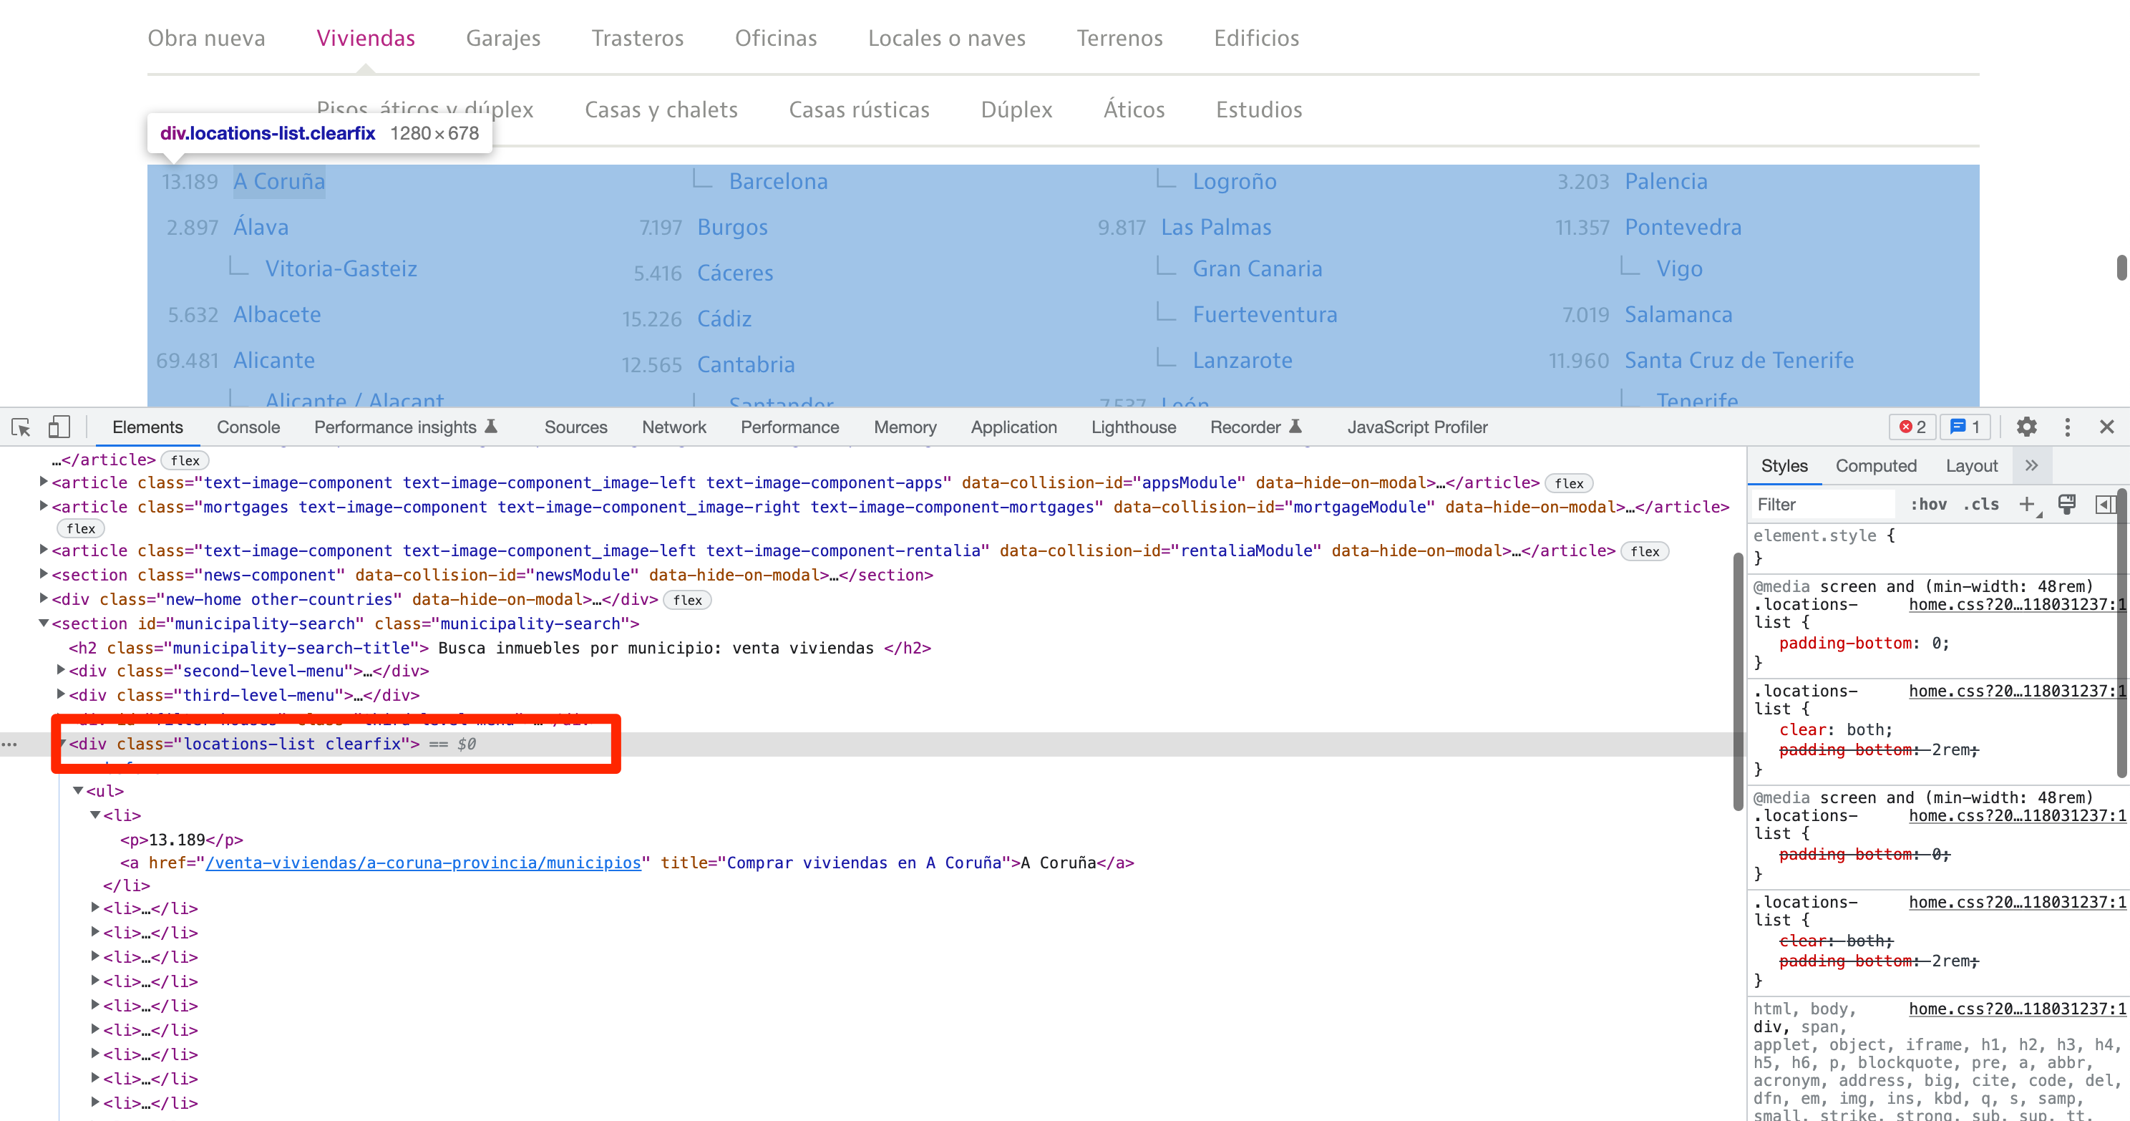Open the rendering emulation paintbrush icon

[2066, 504]
